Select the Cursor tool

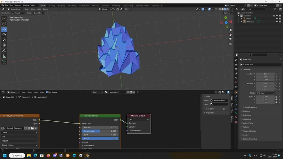click(4, 24)
